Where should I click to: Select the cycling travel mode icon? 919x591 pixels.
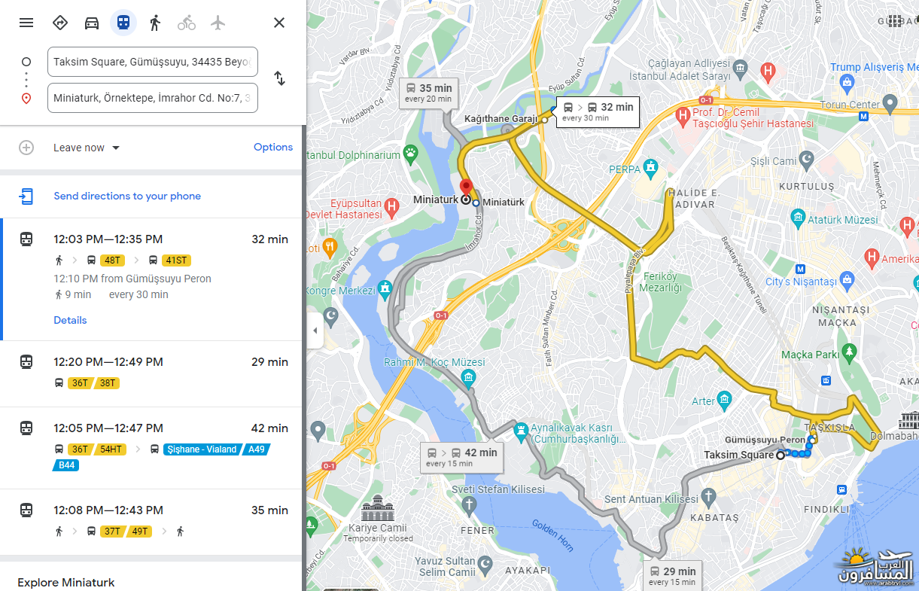(187, 23)
